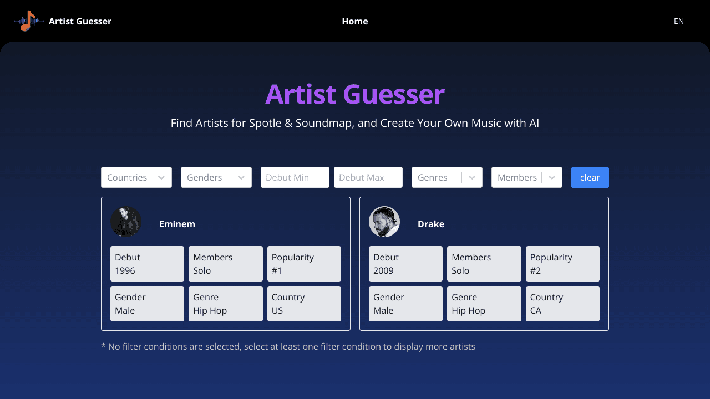
Task: Click Drake's Debut 2009 box
Action: point(405,264)
